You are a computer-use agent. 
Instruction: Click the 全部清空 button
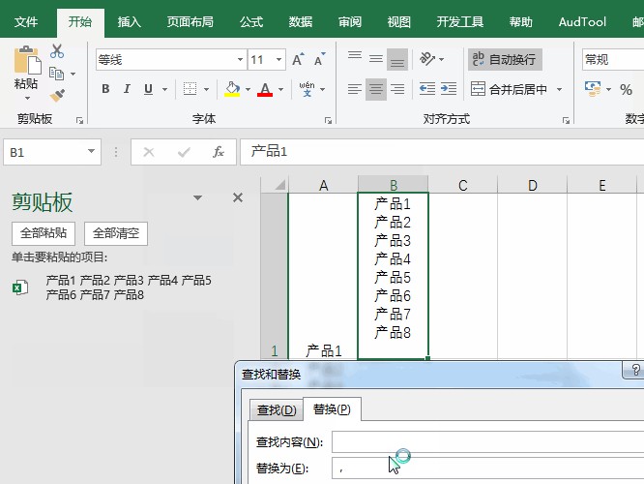coord(116,233)
